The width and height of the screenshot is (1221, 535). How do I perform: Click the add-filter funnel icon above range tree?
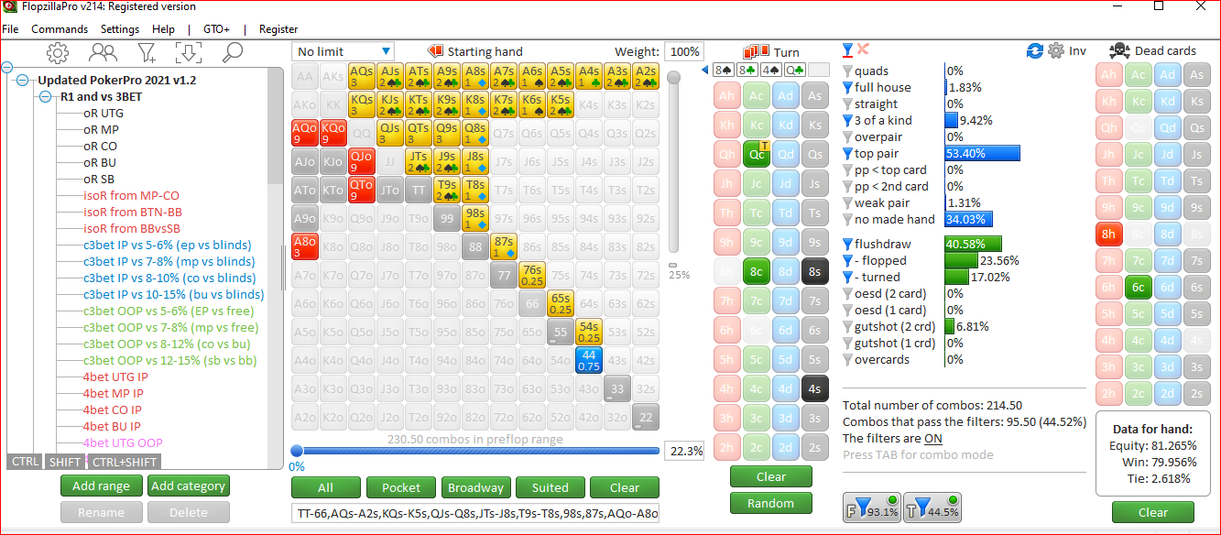pos(147,52)
